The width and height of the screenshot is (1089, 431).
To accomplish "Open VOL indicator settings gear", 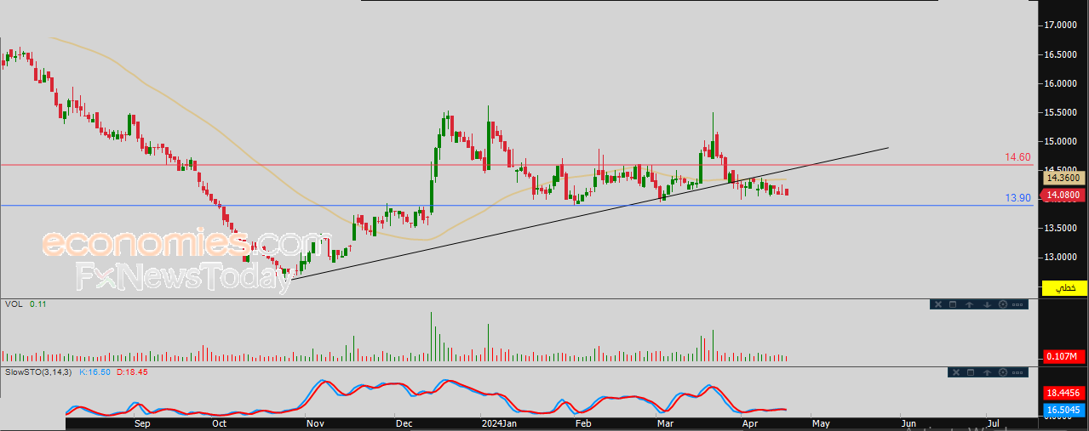I will point(1003,304).
